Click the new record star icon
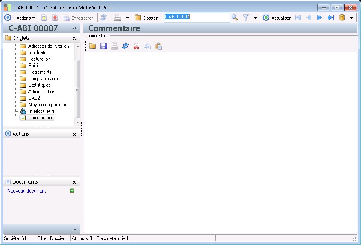The height and width of the screenshot is (245, 361). pos(44,18)
